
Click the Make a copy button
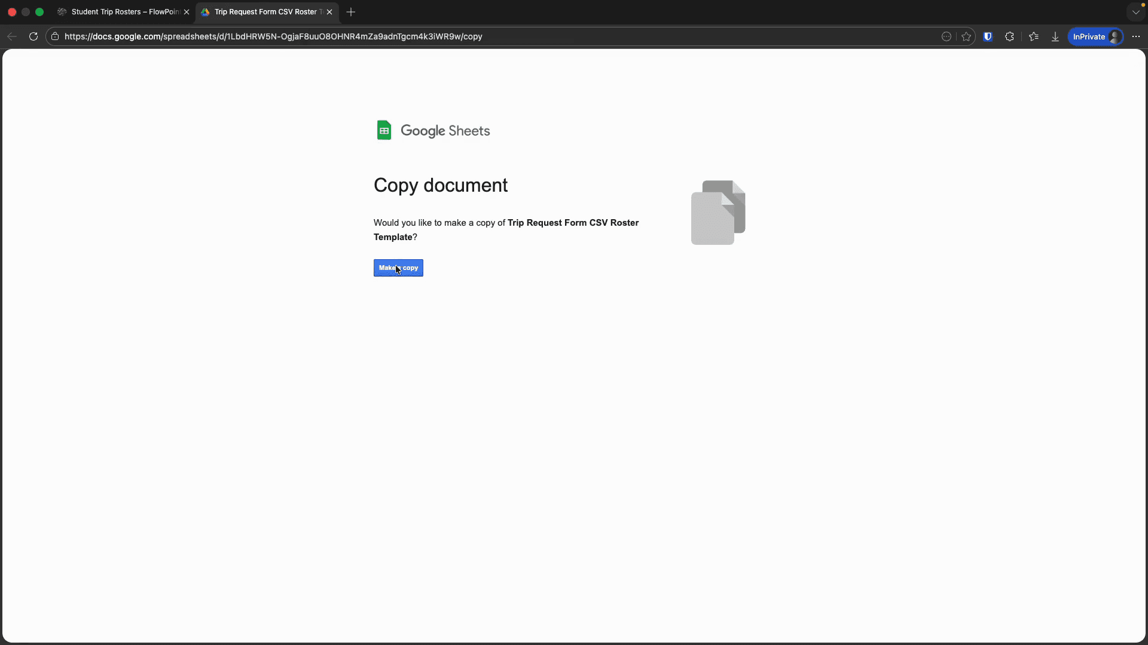398,268
